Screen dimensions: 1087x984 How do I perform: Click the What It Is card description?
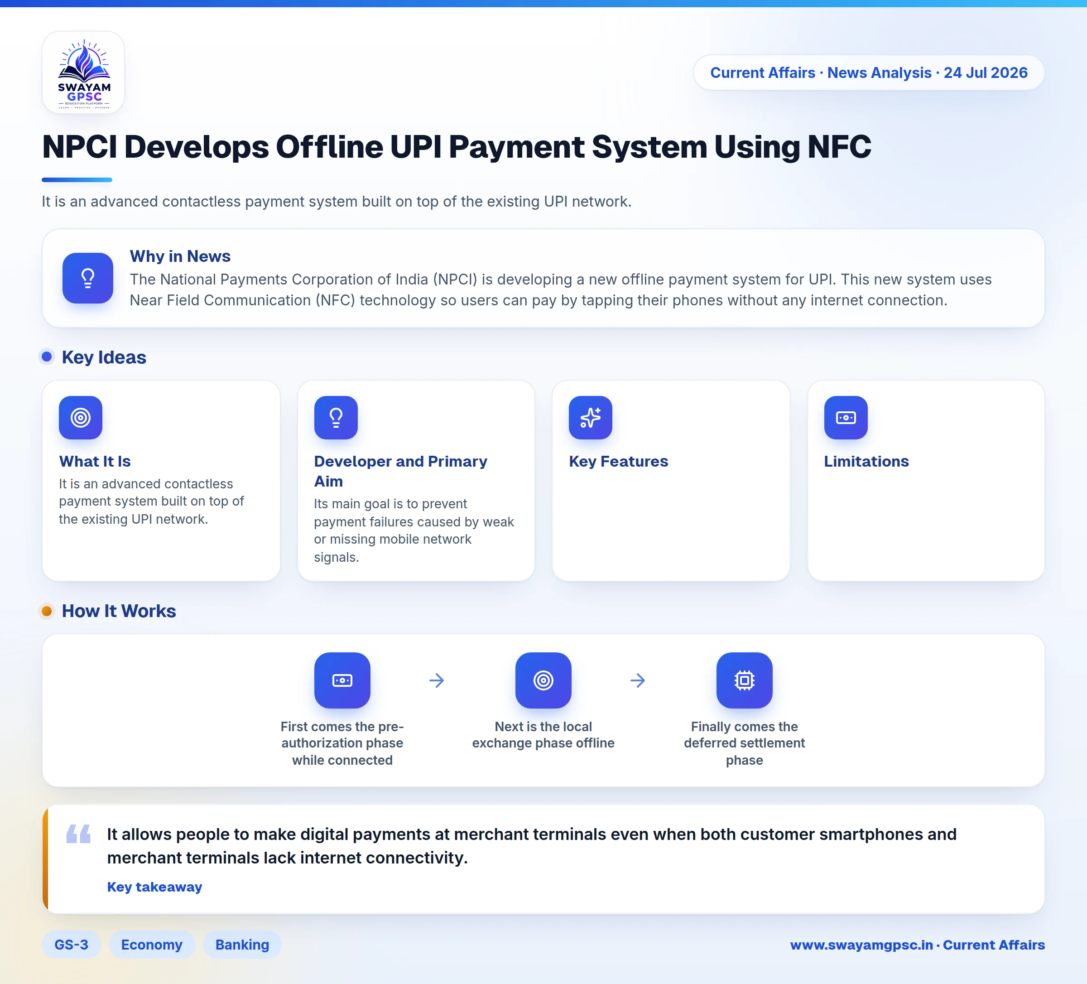(x=152, y=501)
